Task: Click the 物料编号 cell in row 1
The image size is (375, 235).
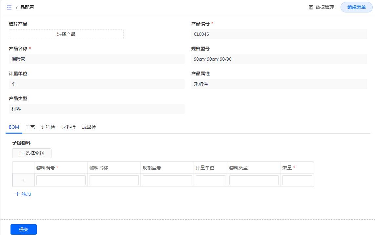Action: (61, 180)
